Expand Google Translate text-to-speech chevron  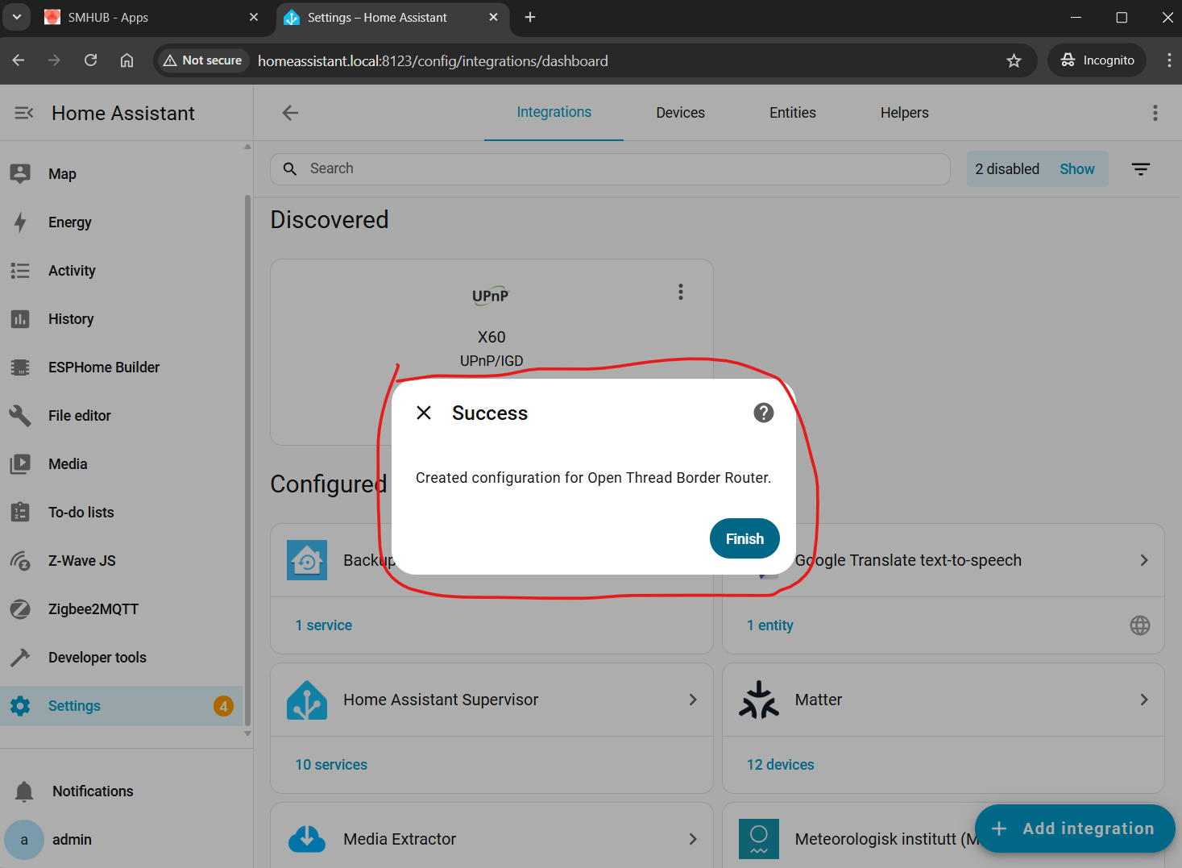[x=1143, y=560]
